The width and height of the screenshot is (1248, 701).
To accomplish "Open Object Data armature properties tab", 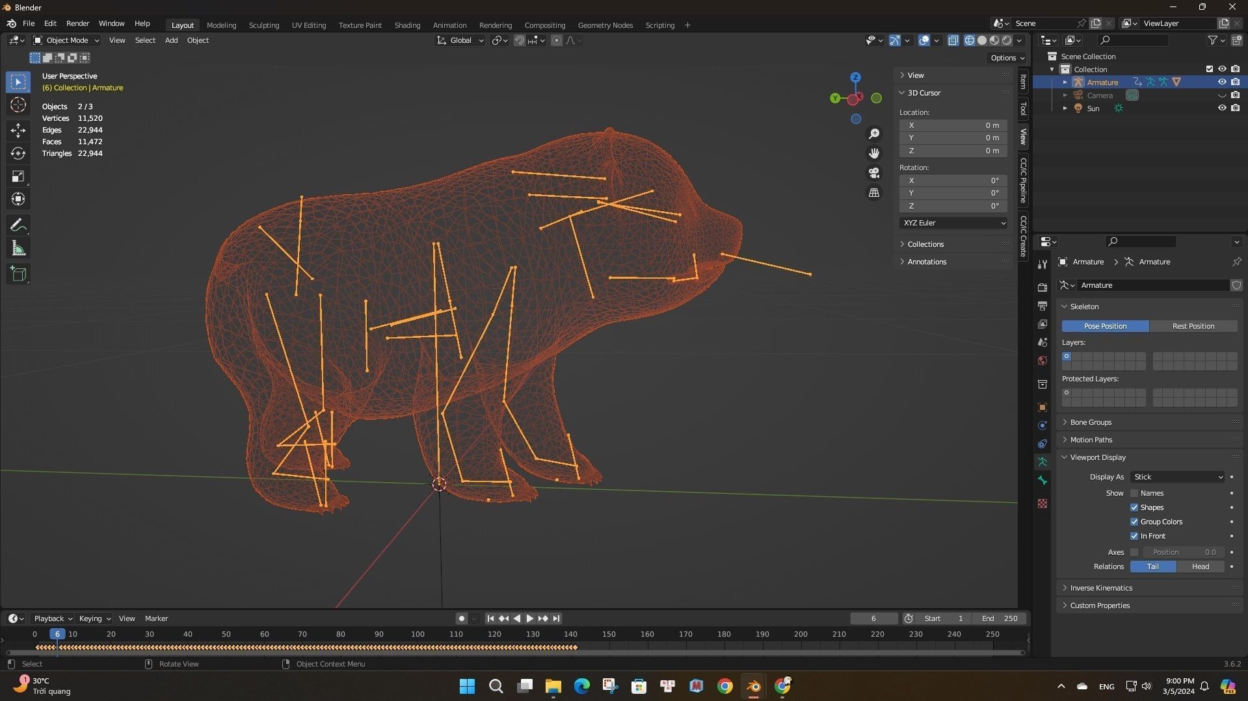I will pyautogui.click(x=1042, y=462).
